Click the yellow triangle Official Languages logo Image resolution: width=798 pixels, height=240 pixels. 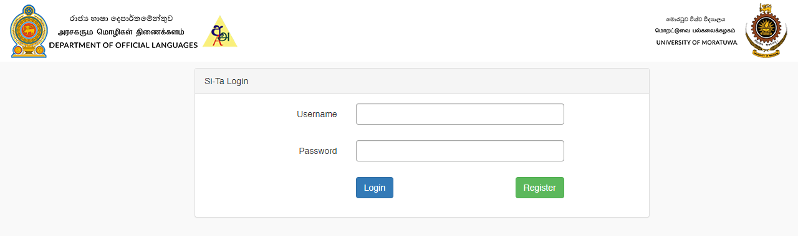pos(220,32)
